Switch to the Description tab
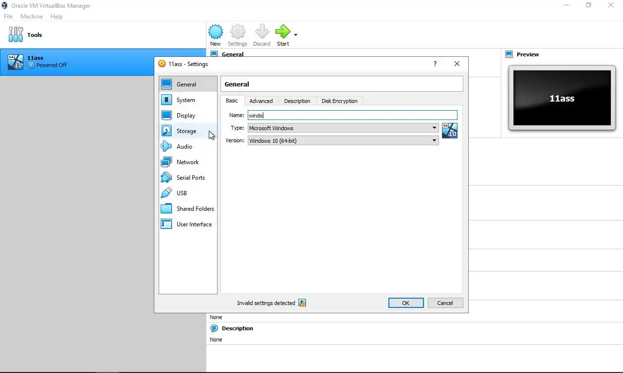Viewport: 623px width, 373px height. click(x=297, y=101)
